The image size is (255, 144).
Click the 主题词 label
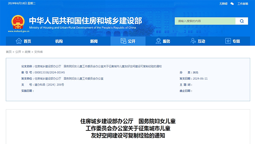pyautogui.click(x=186, y=85)
